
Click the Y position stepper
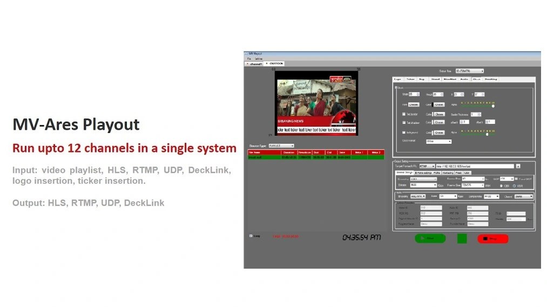tap(480, 94)
